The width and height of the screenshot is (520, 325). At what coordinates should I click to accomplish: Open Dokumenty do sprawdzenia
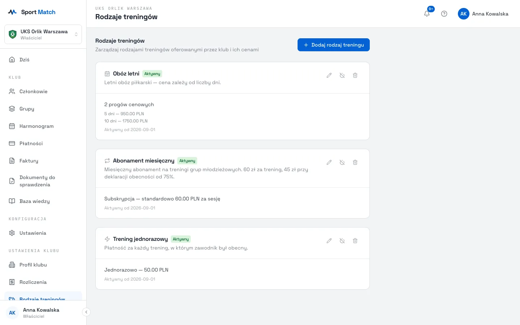click(x=43, y=181)
